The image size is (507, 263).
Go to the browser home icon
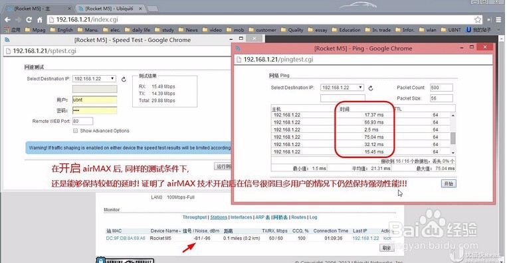tap(39, 20)
